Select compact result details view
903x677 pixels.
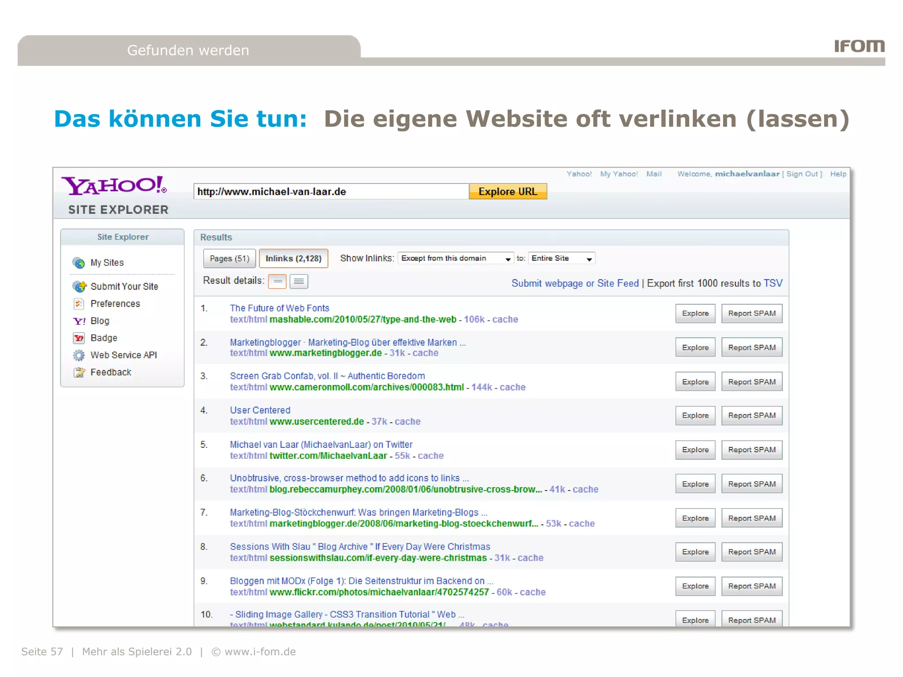point(277,281)
